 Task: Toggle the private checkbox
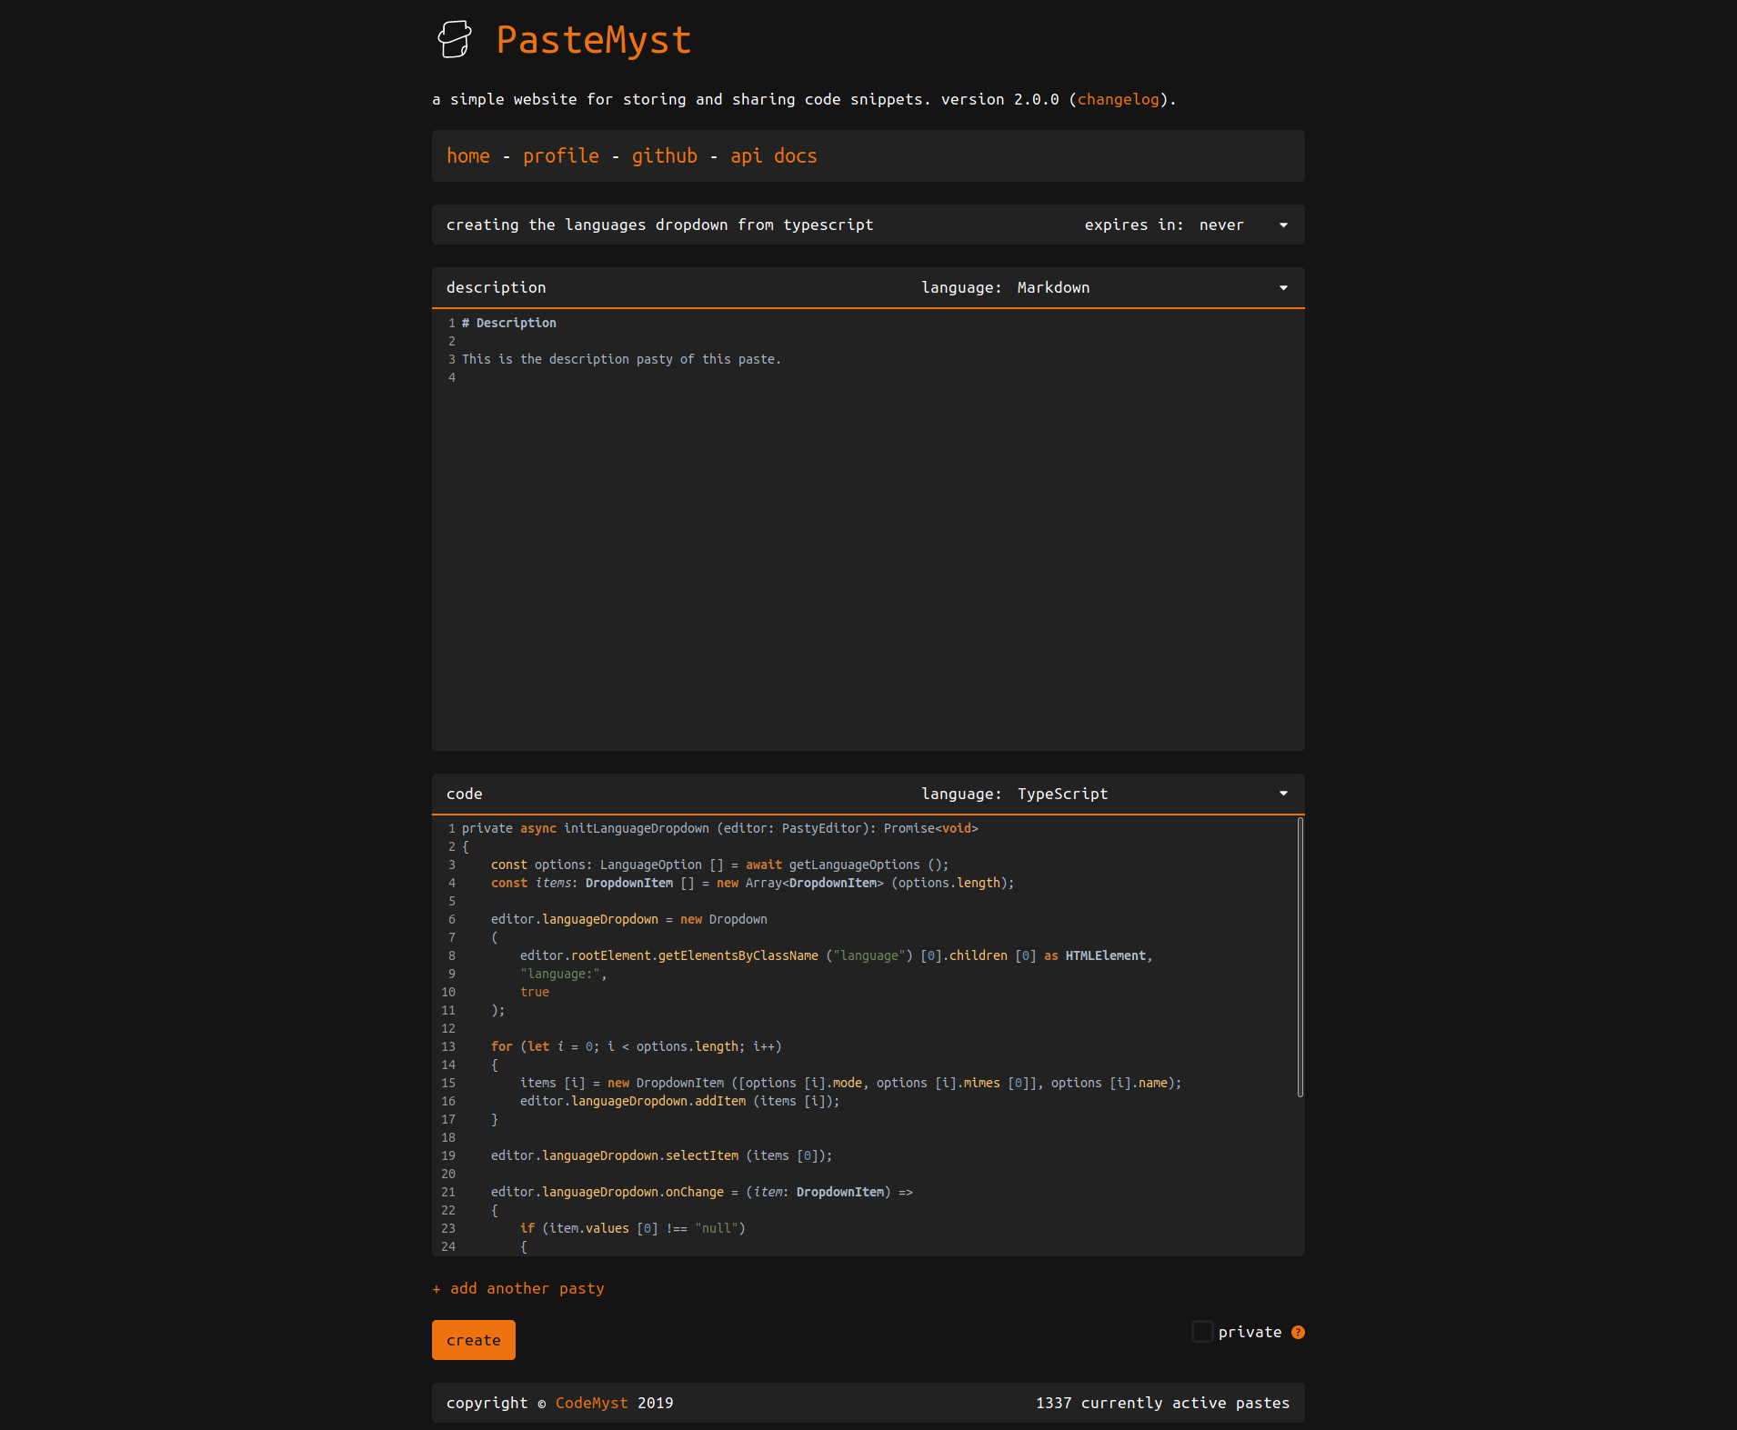pyautogui.click(x=1202, y=1332)
